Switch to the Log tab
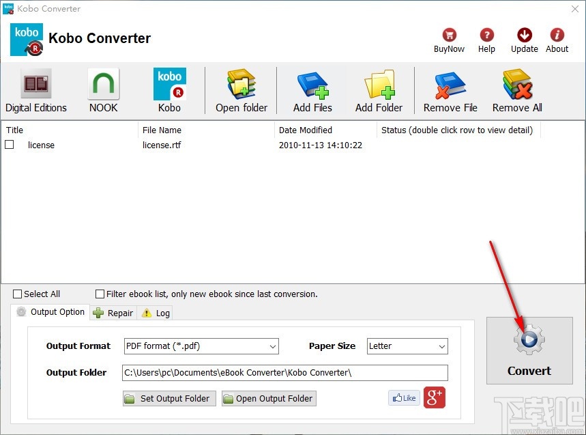The image size is (586, 435). coord(155,313)
